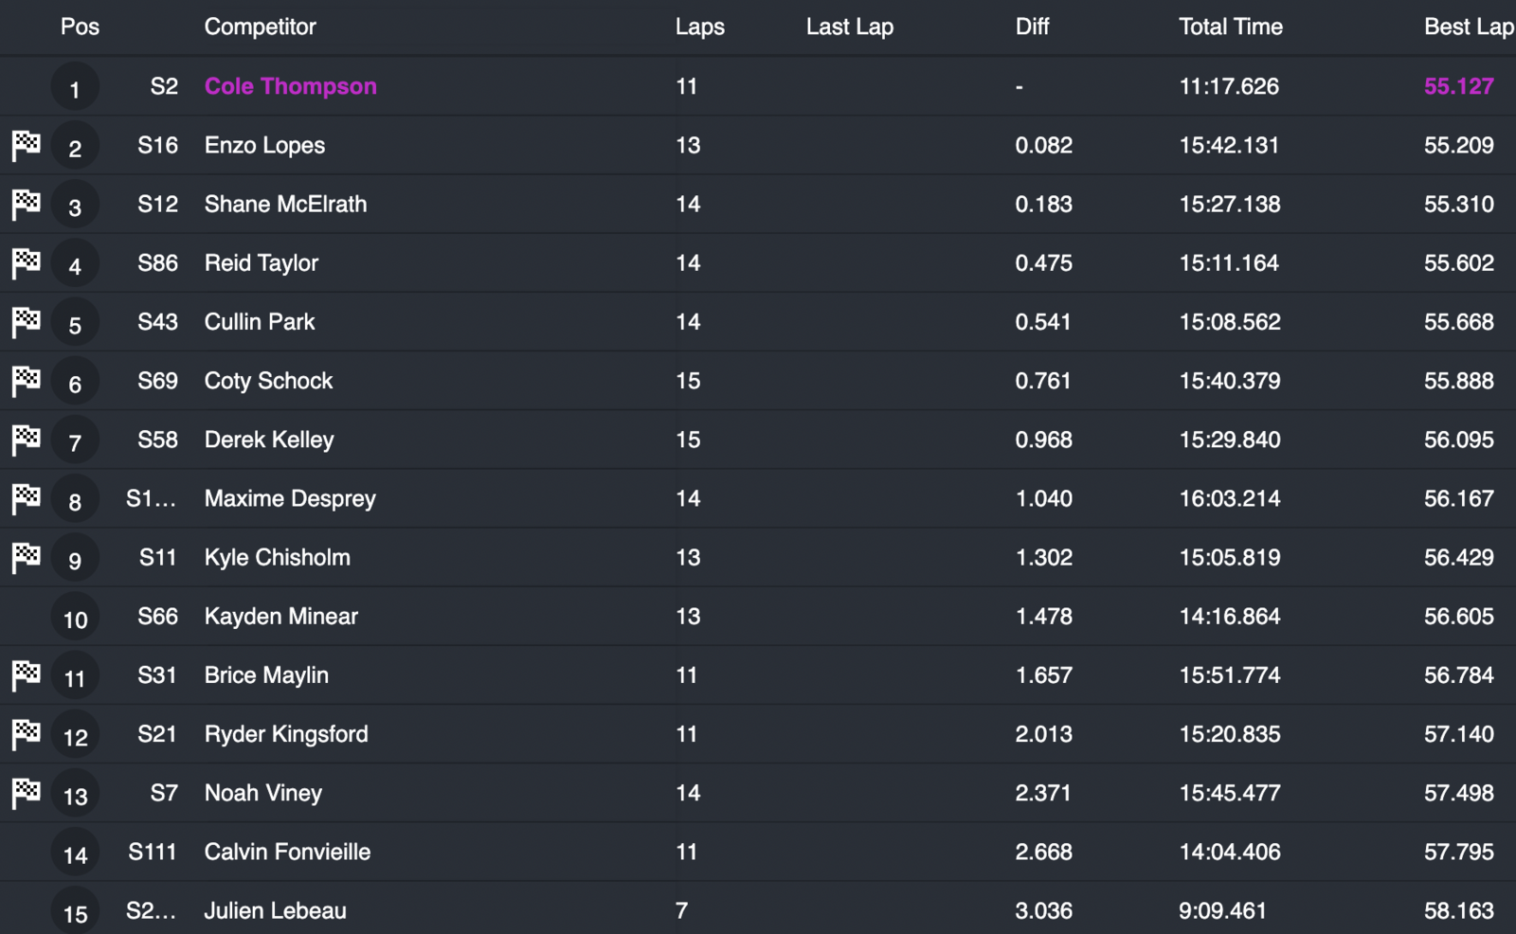Click Cole Thompson's purple best lap 55.127

click(1458, 86)
